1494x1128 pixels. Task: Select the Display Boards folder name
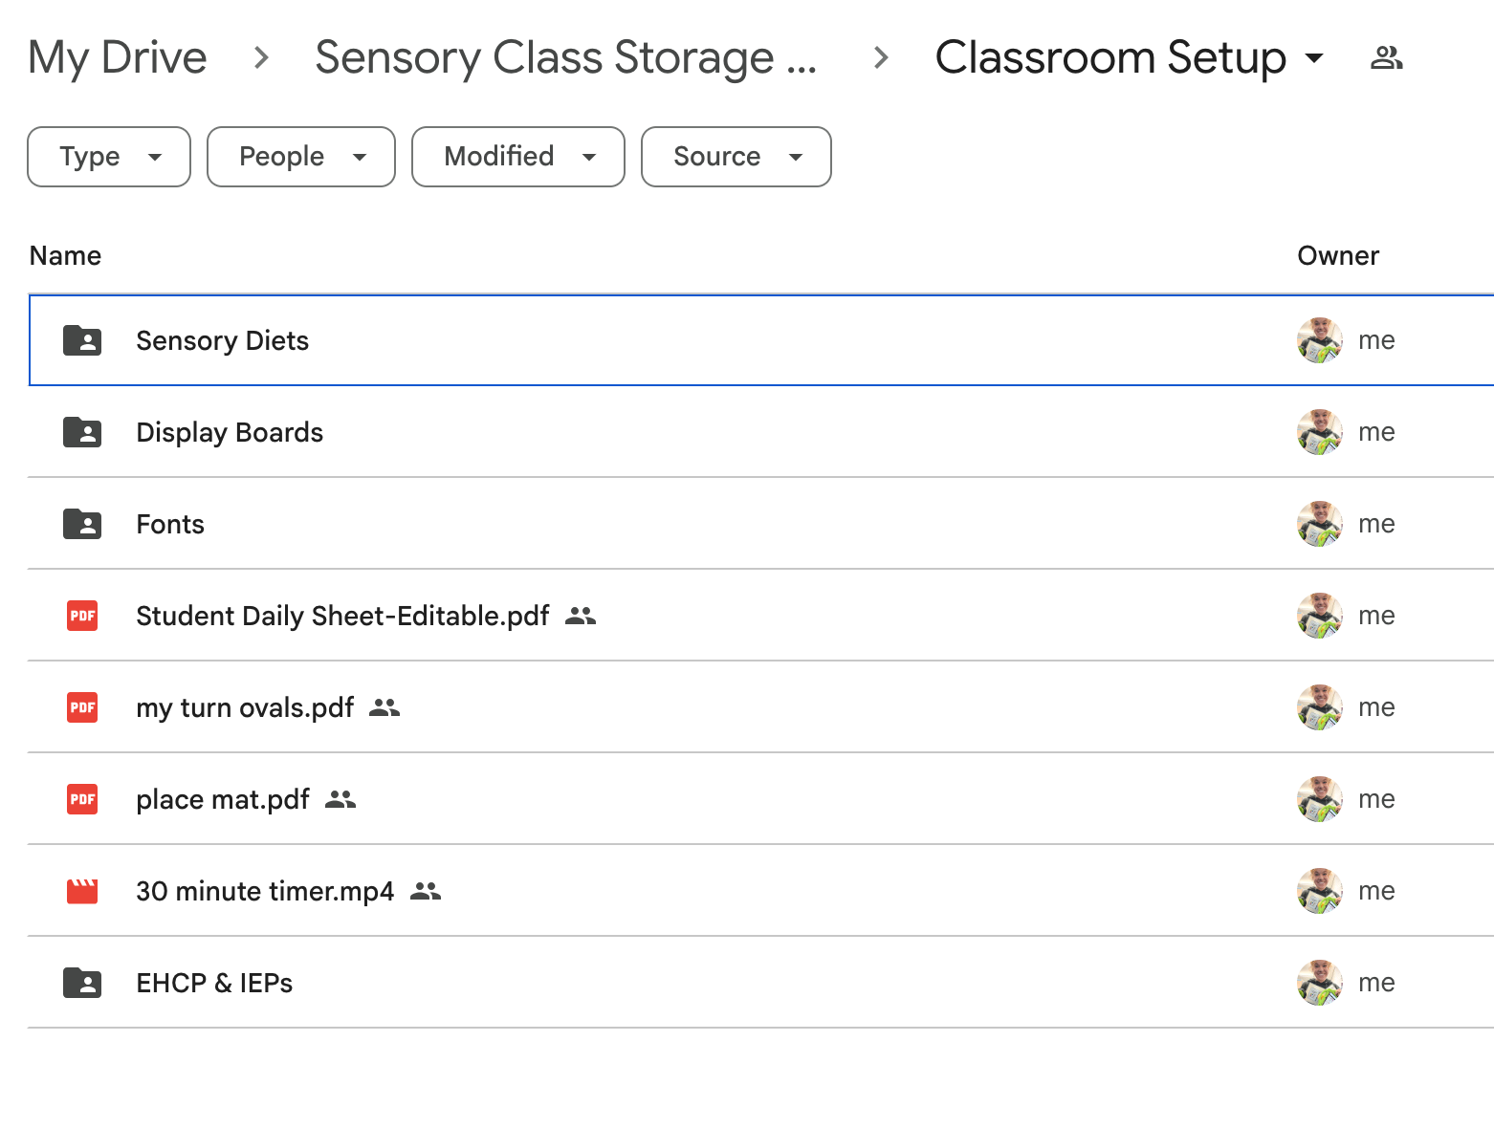click(x=230, y=433)
